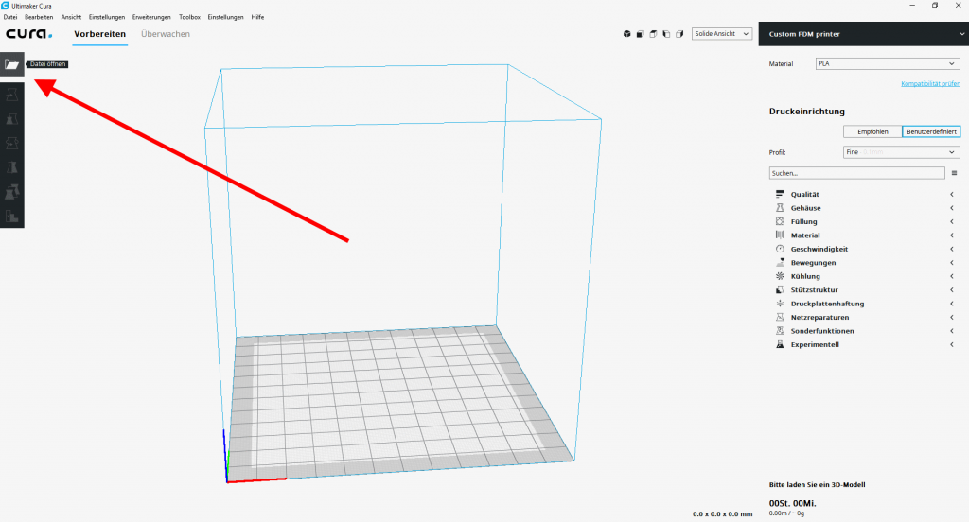Screen dimensions: 969x522
Task: Open the PLA material dropdown
Action: [888, 63]
